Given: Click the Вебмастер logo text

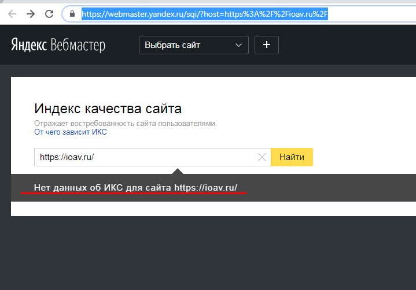Looking at the screenshot, I should (x=78, y=45).
